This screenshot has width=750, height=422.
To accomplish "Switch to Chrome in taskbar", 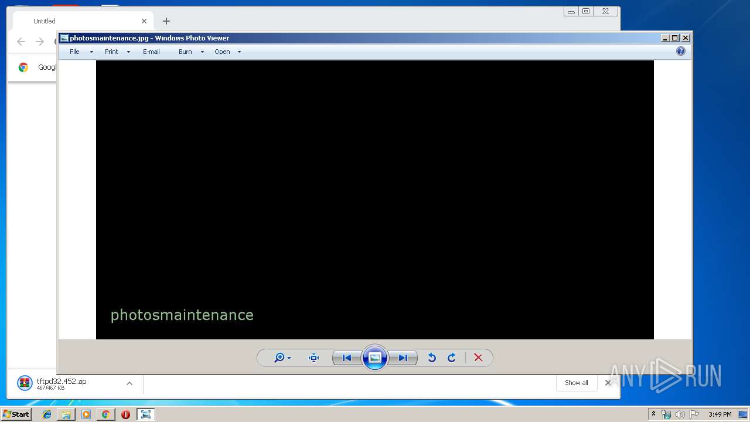I will [x=105, y=414].
